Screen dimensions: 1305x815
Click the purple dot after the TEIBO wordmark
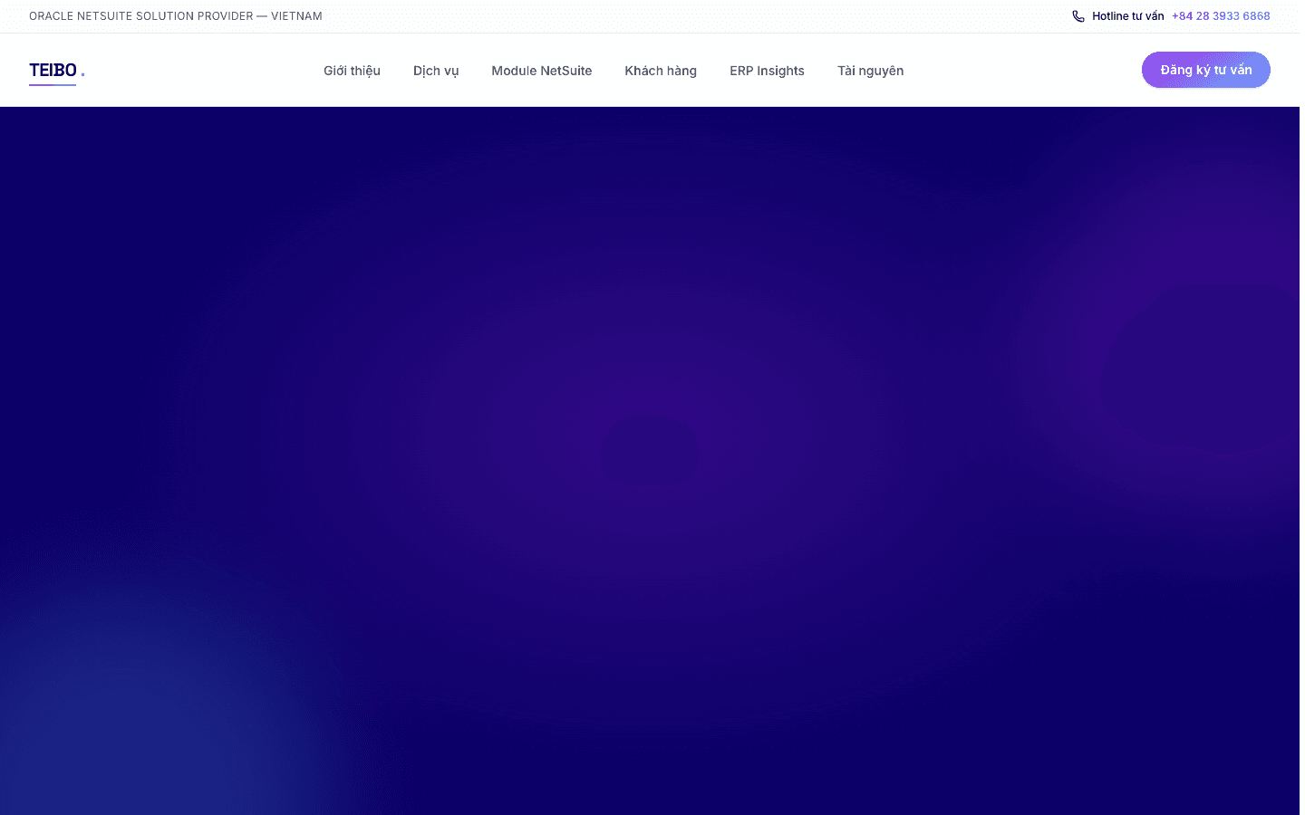pos(82,74)
